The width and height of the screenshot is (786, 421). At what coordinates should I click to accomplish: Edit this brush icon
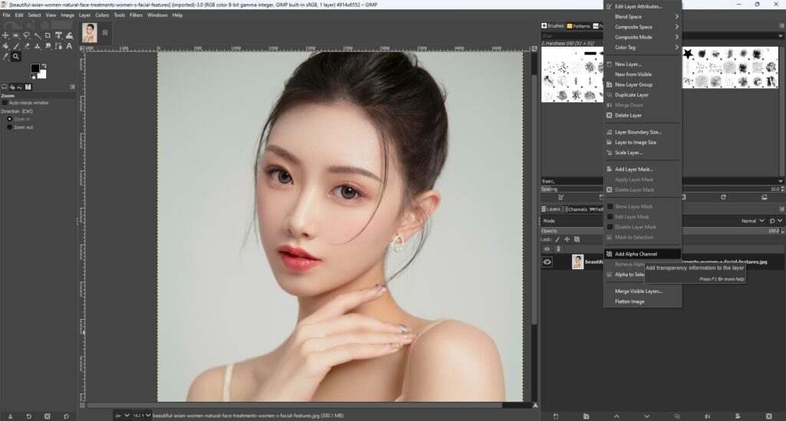[561, 197]
